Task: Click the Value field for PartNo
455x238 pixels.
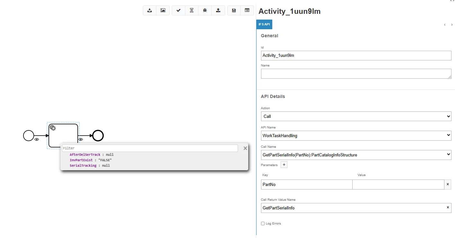Action: click(398, 184)
